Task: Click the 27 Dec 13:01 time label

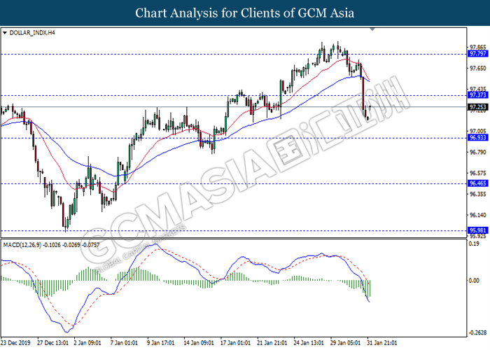Action: pos(52,343)
